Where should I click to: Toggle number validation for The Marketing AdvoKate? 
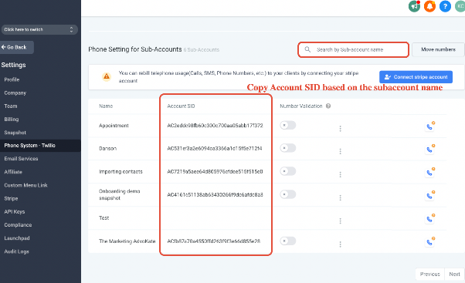287,241
